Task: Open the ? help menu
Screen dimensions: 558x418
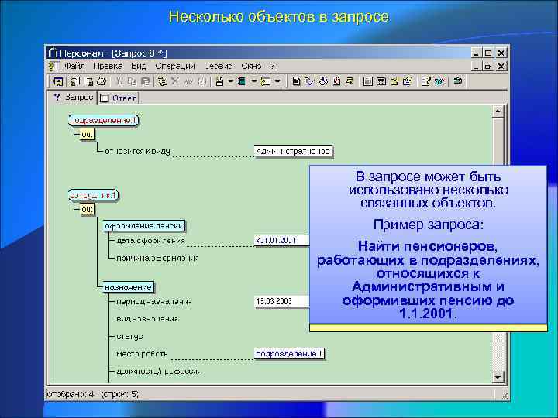Action: (273, 66)
